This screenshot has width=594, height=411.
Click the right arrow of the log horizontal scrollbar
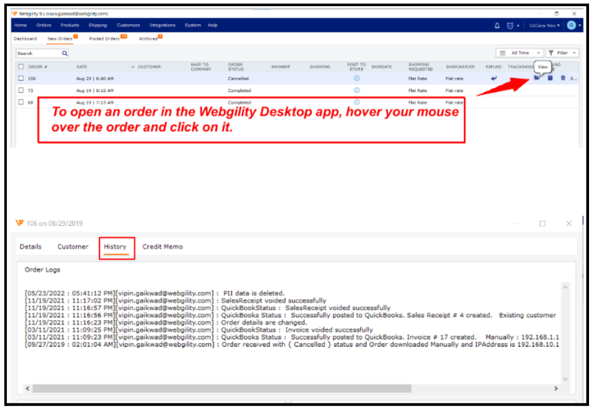click(x=556, y=388)
